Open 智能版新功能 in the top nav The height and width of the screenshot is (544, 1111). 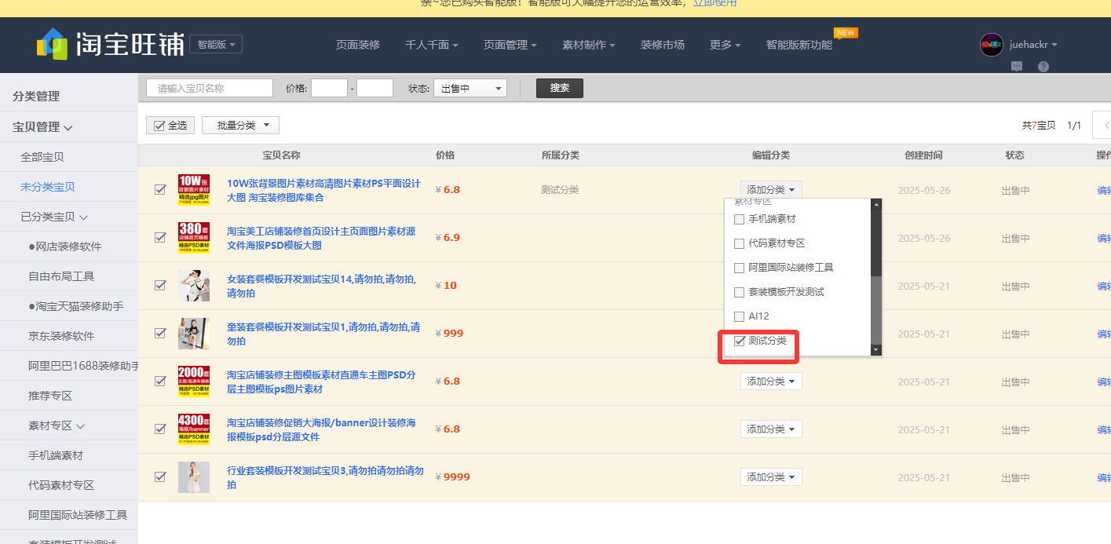tap(799, 45)
